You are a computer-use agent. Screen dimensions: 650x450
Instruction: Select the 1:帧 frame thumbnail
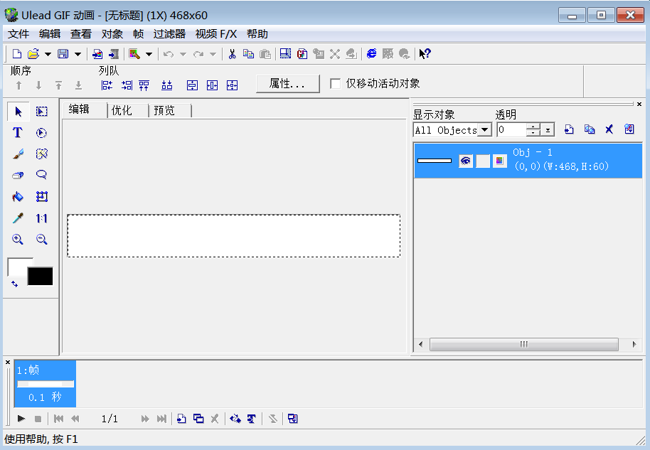46,384
